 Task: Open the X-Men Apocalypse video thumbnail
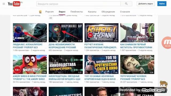[30, 33]
